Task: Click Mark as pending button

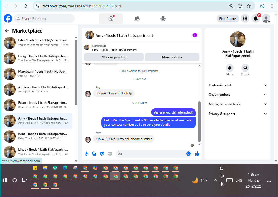Action: click(114, 57)
